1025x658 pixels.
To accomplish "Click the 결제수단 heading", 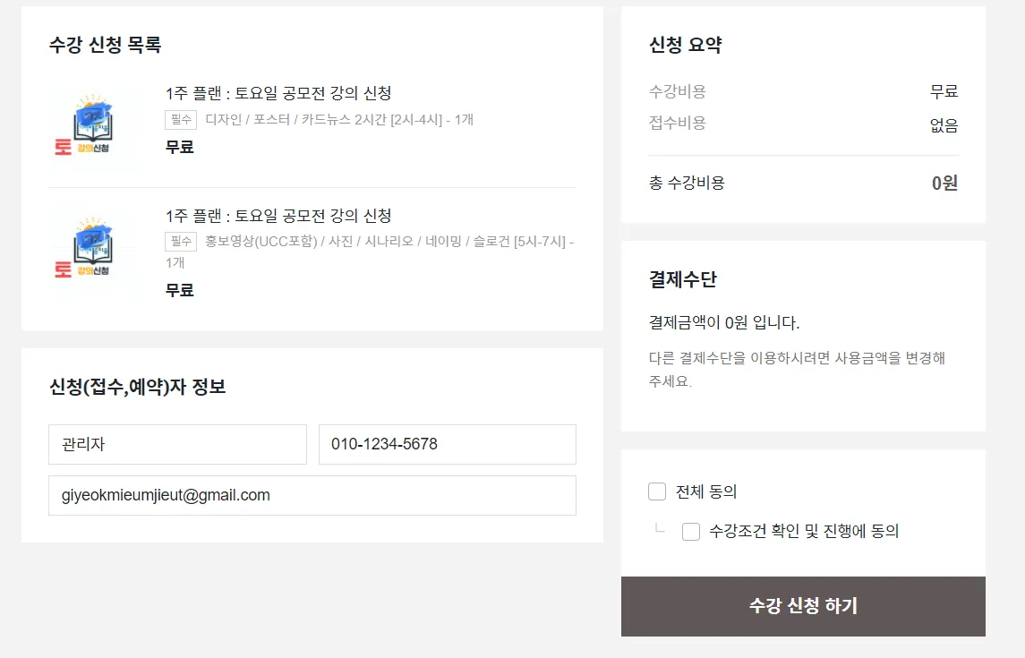I will click(682, 279).
